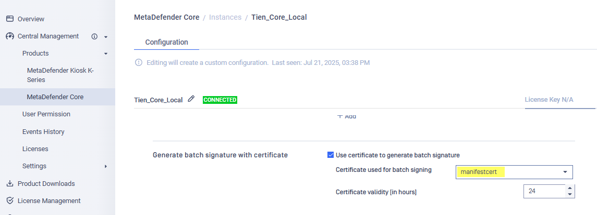Uncheck Use certificate to generate batch signature
Screen dimensions: 597x215
[331, 155]
